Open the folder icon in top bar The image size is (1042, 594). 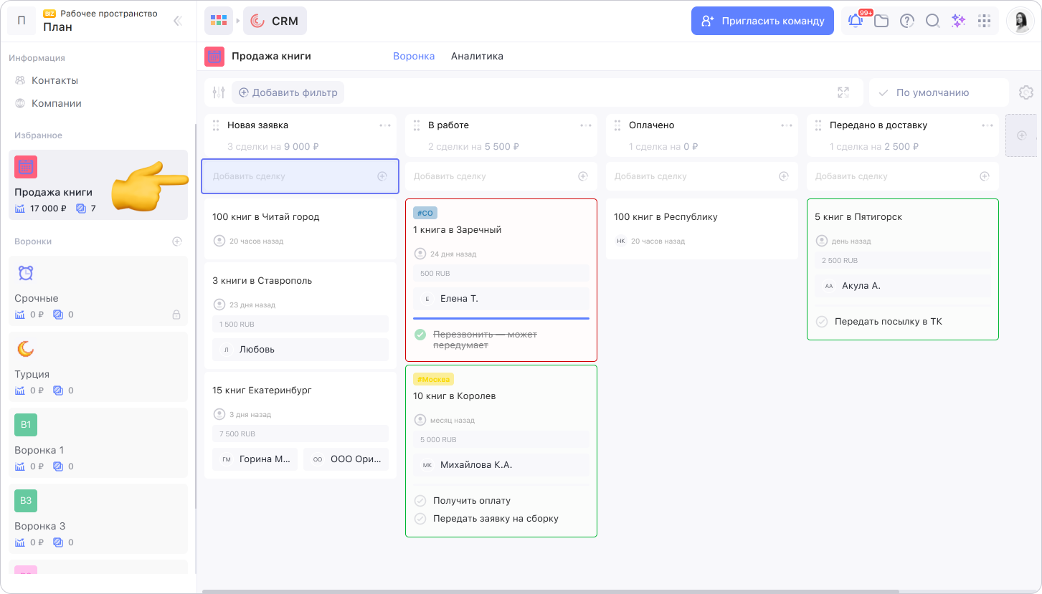click(881, 21)
